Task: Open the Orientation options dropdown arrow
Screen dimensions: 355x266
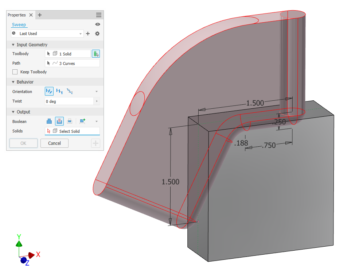Action: [x=97, y=92]
